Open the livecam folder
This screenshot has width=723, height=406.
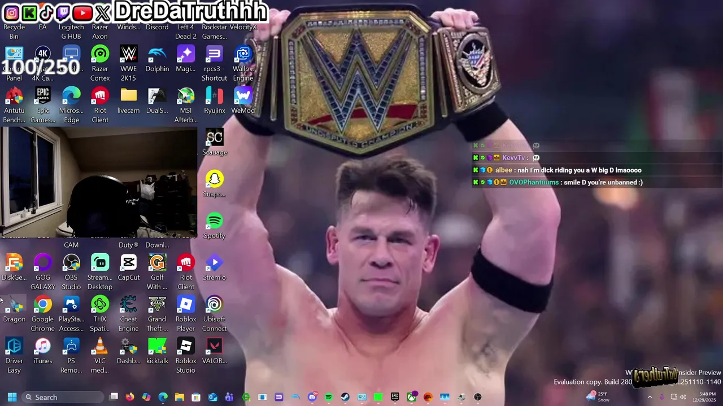click(129, 101)
